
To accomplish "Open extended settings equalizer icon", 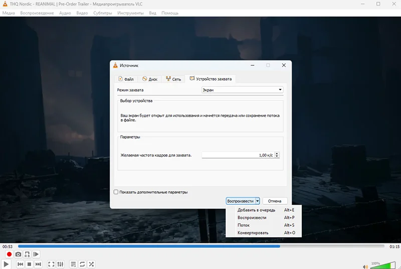I will tap(61, 264).
